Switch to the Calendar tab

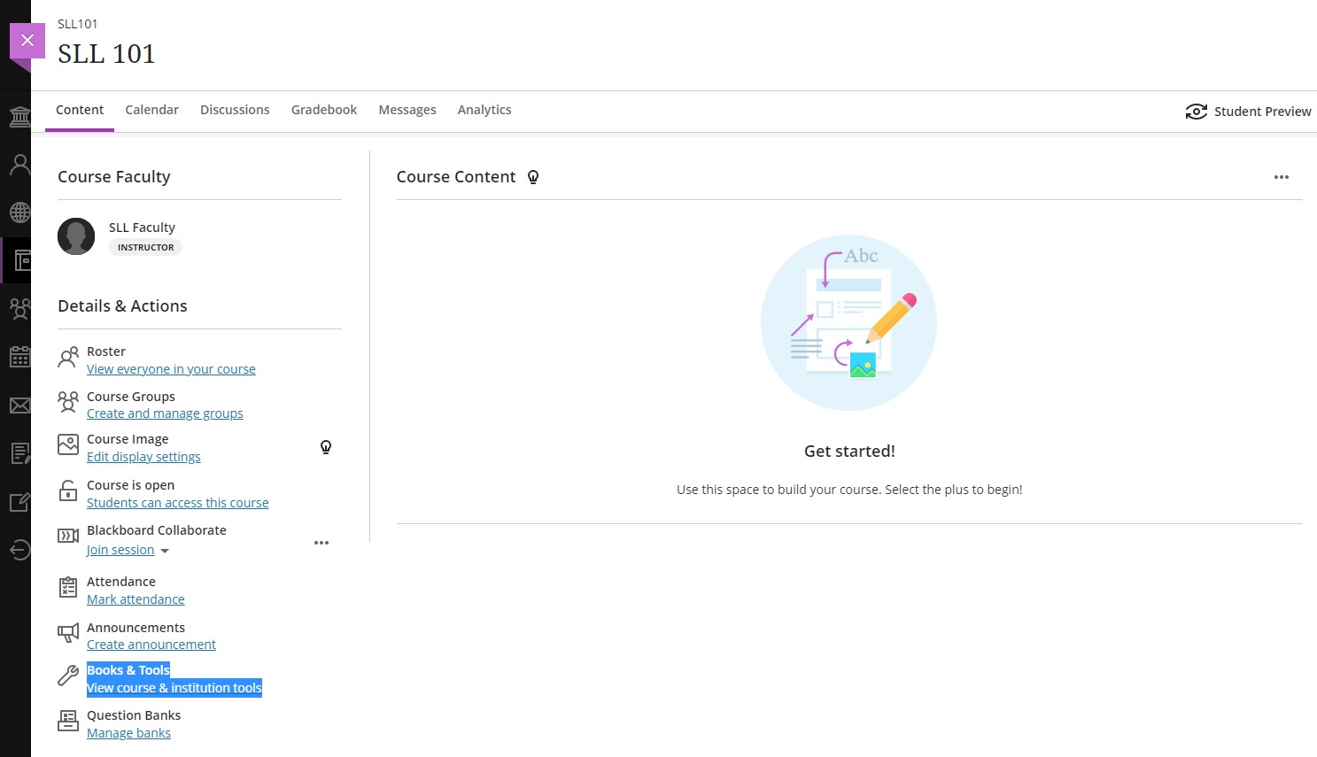coord(151,110)
